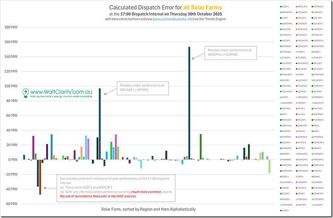The image size is (333, 218).
Task: Click the CUSF1 legend marker
Action: (x=281, y=18)
